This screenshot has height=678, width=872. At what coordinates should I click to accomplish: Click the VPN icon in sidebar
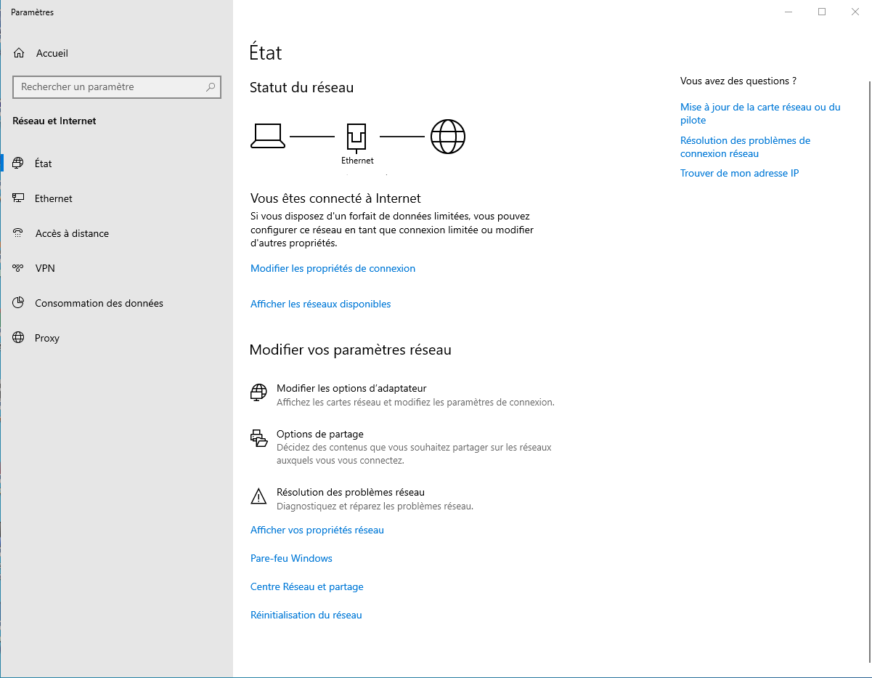tap(19, 268)
